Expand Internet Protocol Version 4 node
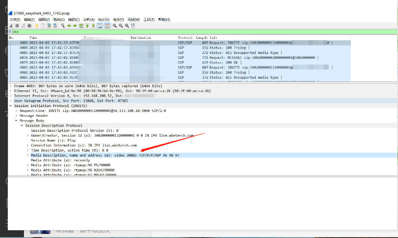The width and height of the screenshot is (398, 238). pos(11,96)
